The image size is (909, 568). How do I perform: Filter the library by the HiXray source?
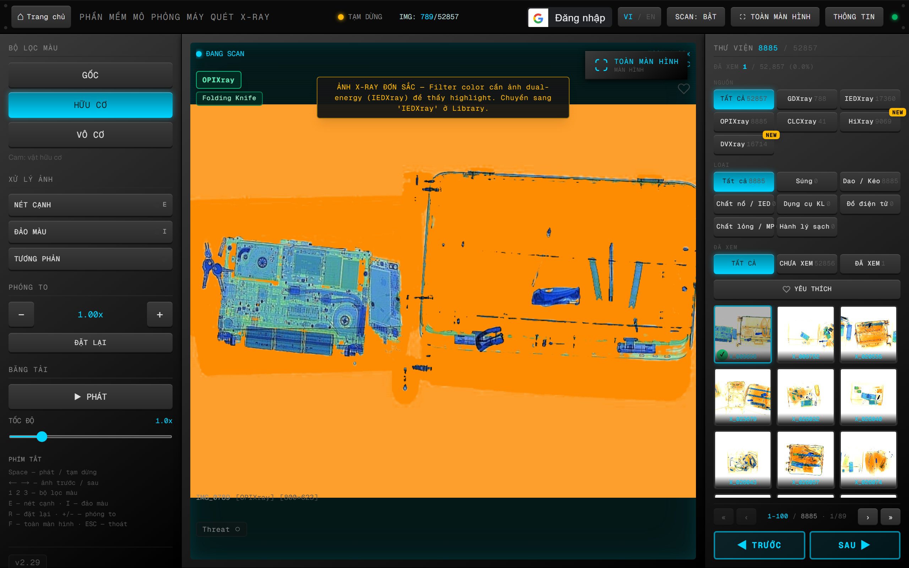tap(870, 121)
